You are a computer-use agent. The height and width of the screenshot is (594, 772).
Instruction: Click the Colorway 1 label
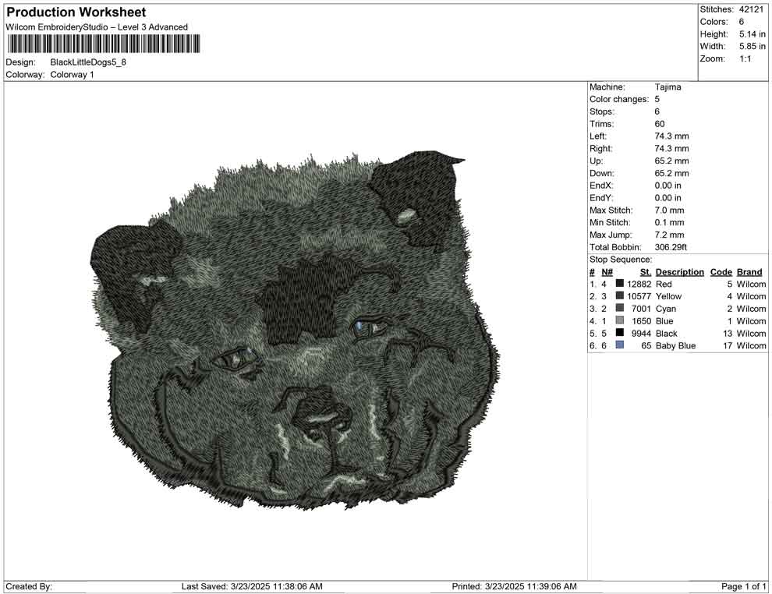point(72,75)
